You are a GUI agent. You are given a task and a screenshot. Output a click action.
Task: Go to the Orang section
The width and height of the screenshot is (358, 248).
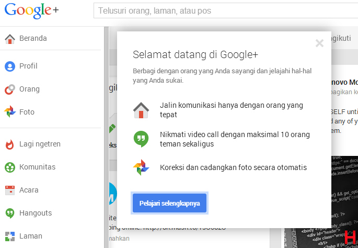click(x=29, y=89)
